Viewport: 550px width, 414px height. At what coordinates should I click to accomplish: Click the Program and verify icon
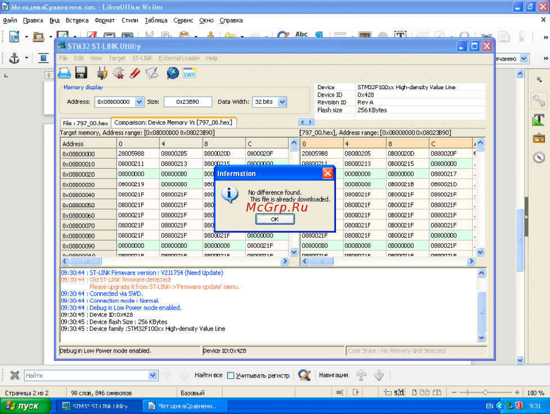[x=152, y=73]
